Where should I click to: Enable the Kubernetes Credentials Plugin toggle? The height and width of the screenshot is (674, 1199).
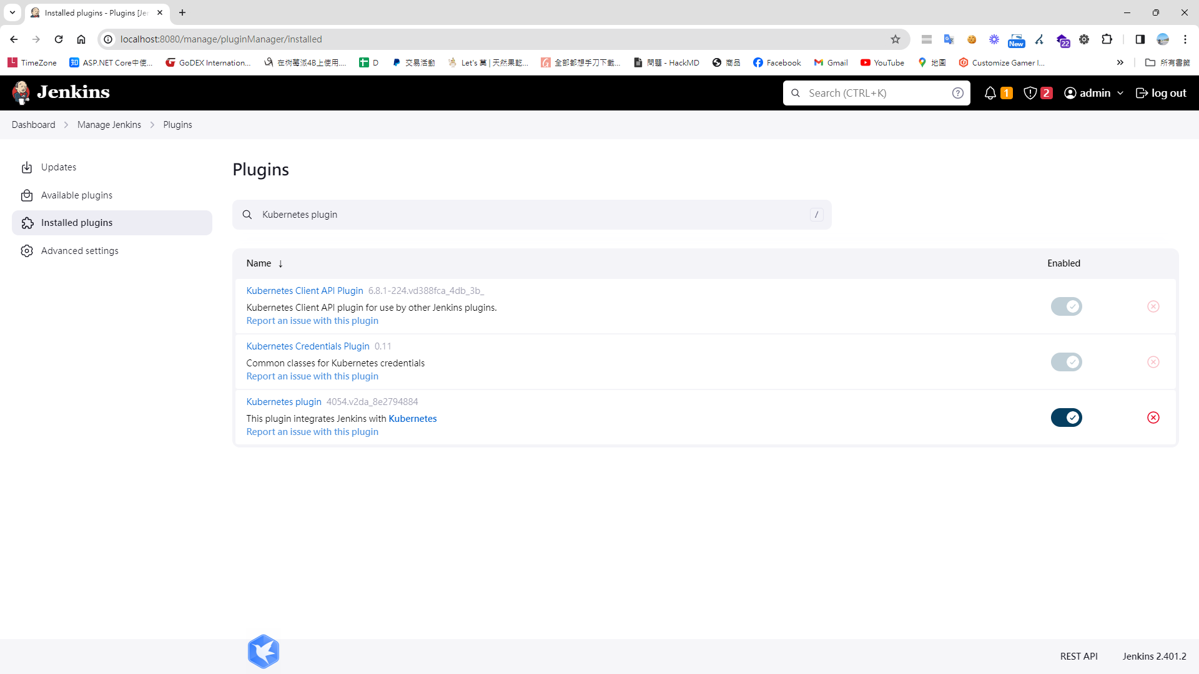(1065, 362)
